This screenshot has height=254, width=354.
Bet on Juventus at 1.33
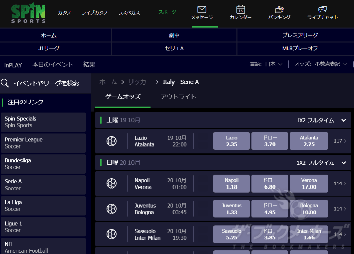231,209
